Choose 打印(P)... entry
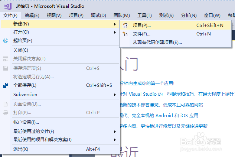 coord(60,113)
